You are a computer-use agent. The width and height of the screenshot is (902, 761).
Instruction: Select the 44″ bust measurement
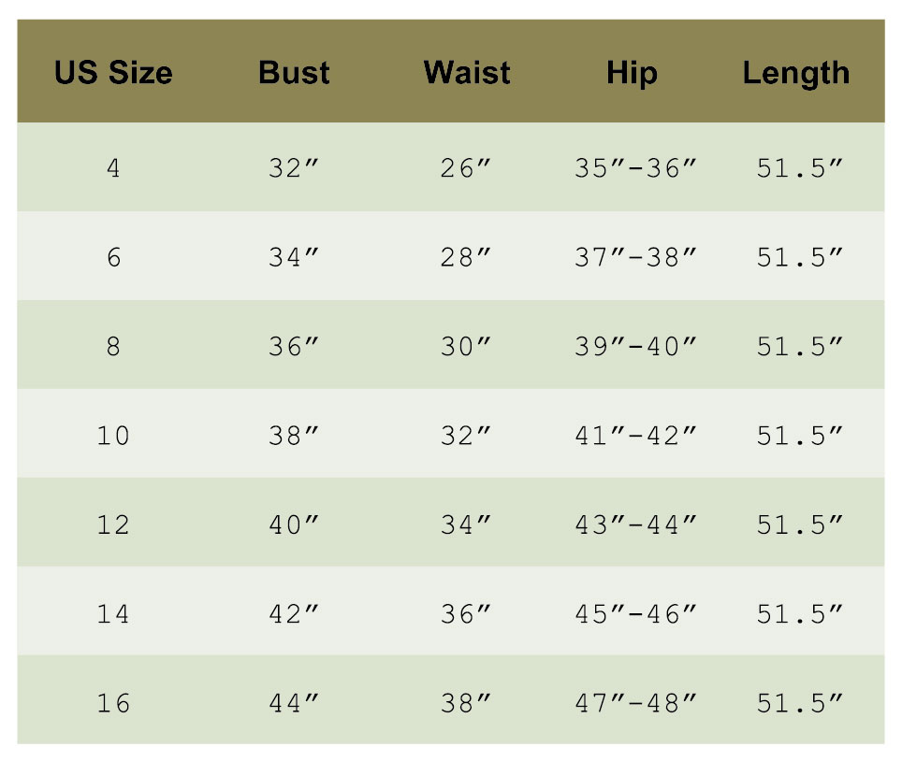[x=294, y=703]
